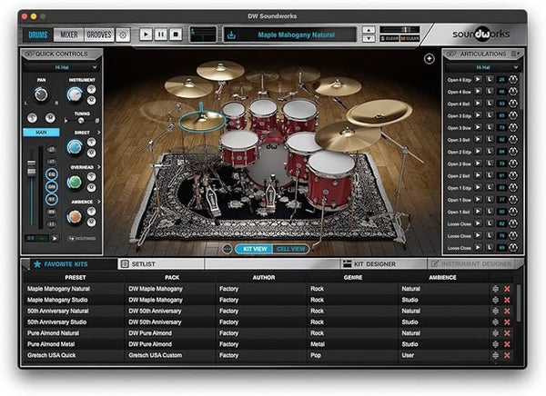Switch to Cell View

pyautogui.click(x=291, y=249)
